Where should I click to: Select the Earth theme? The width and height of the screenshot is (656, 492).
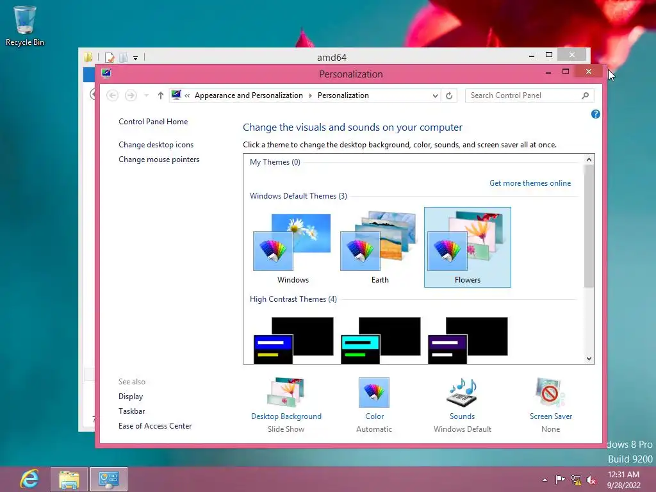click(379, 247)
